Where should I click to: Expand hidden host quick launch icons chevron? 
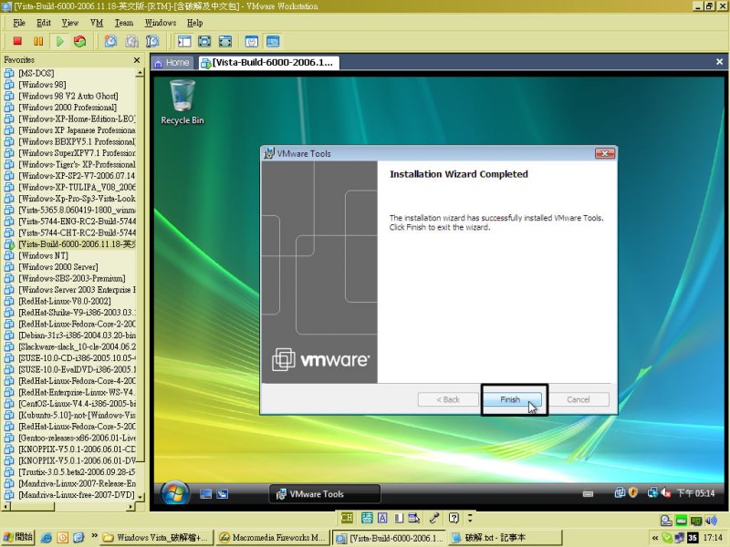(94, 536)
